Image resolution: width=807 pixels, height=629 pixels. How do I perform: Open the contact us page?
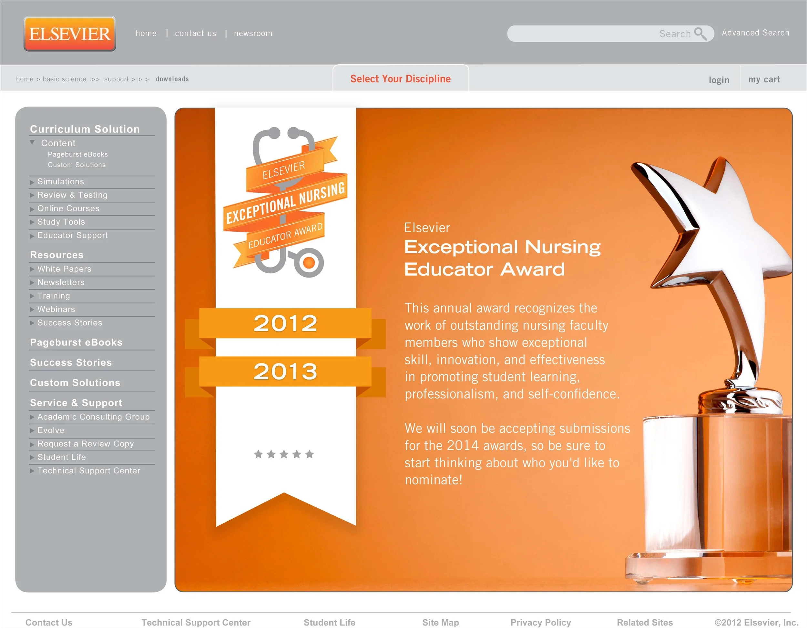(196, 33)
